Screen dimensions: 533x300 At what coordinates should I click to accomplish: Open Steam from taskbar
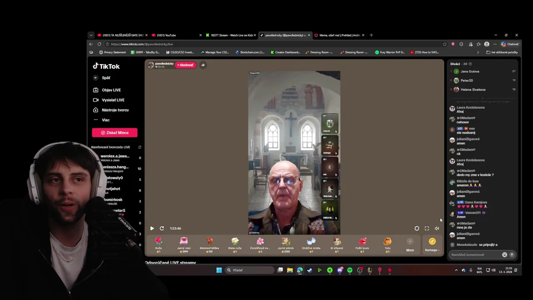(x=309, y=270)
